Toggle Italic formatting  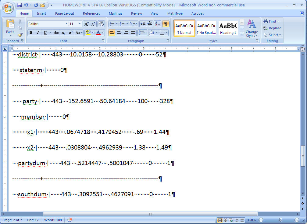(38, 33)
